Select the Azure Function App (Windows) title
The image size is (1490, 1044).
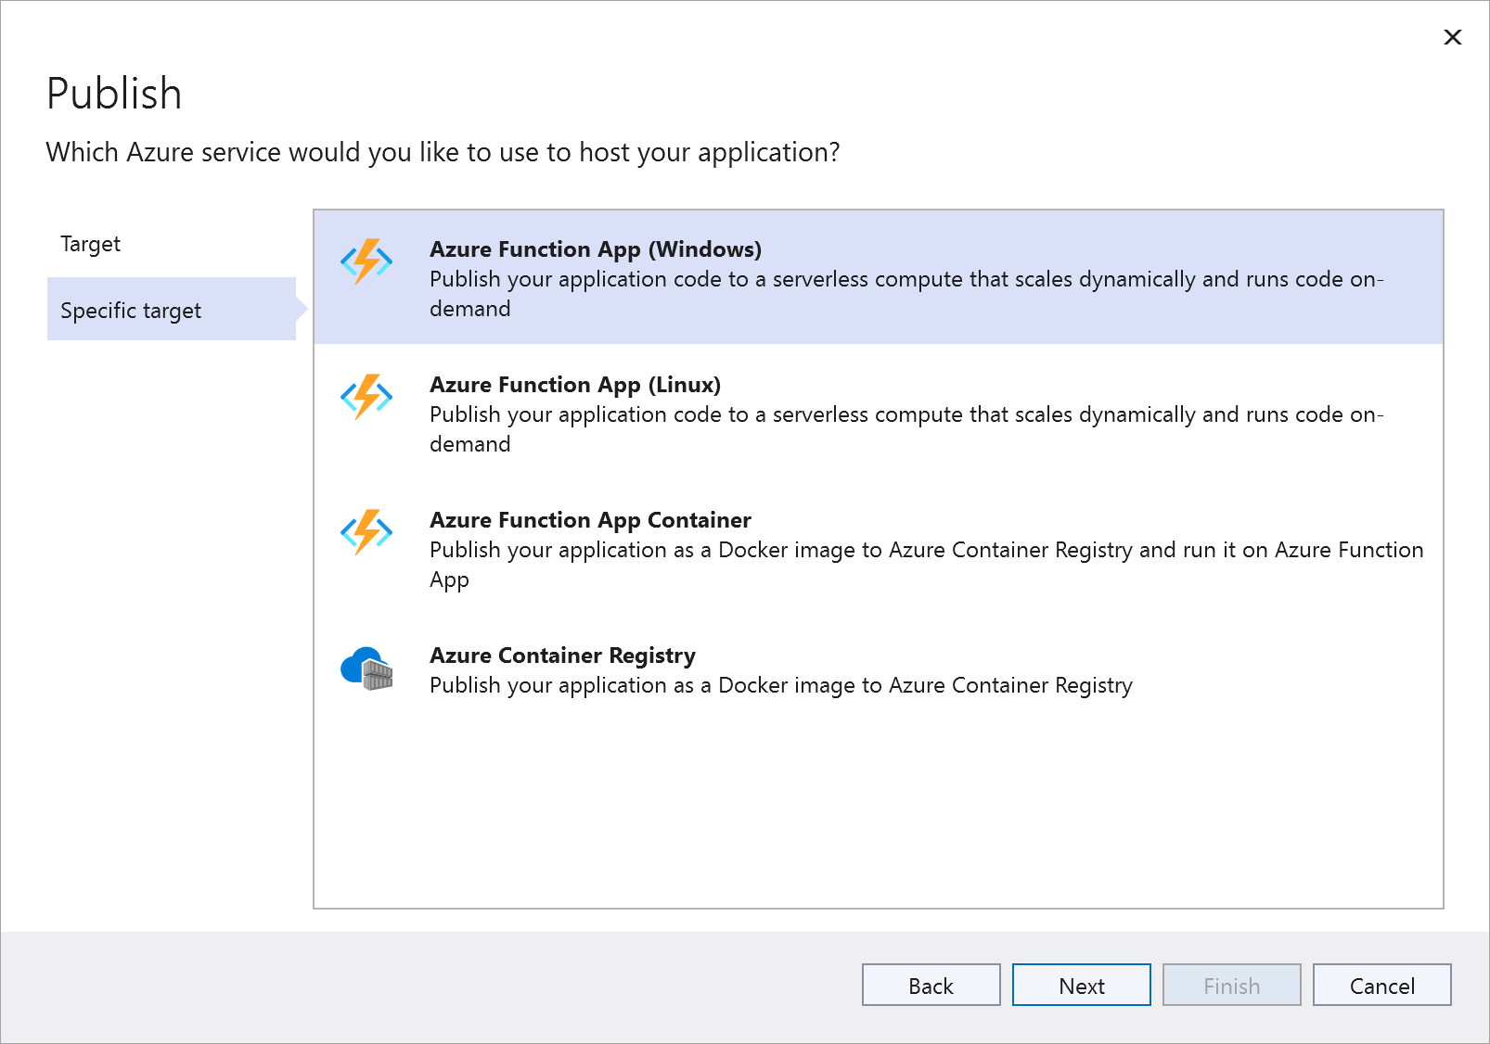click(596, 249)
